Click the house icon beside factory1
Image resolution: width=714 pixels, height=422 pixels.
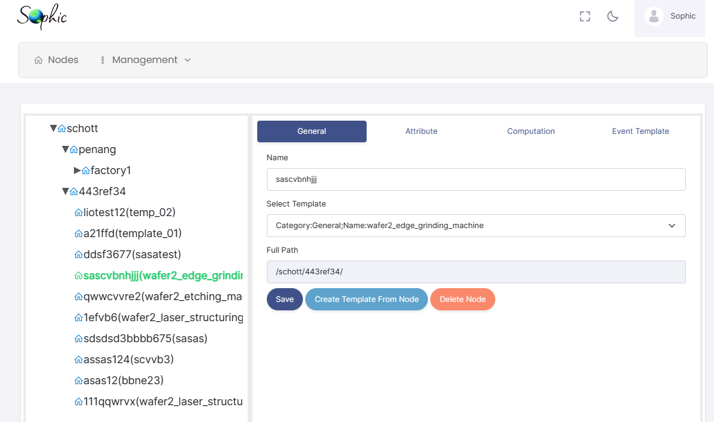click(x=85, y=170)
